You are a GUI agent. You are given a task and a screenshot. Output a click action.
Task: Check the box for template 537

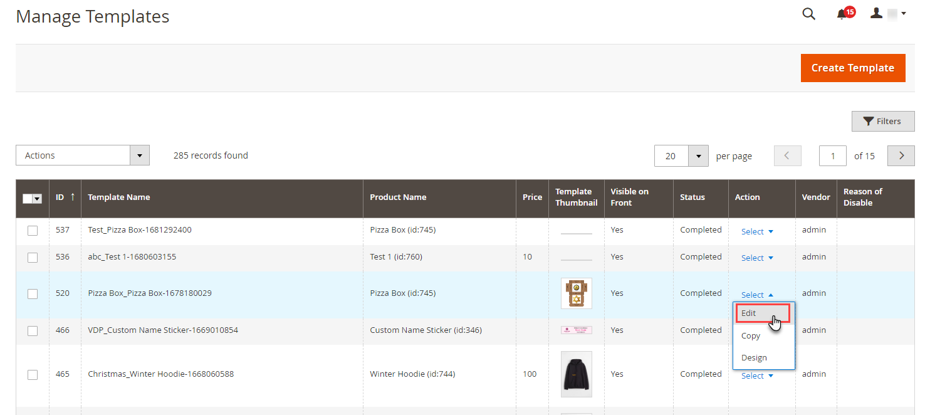coord(33,231)
